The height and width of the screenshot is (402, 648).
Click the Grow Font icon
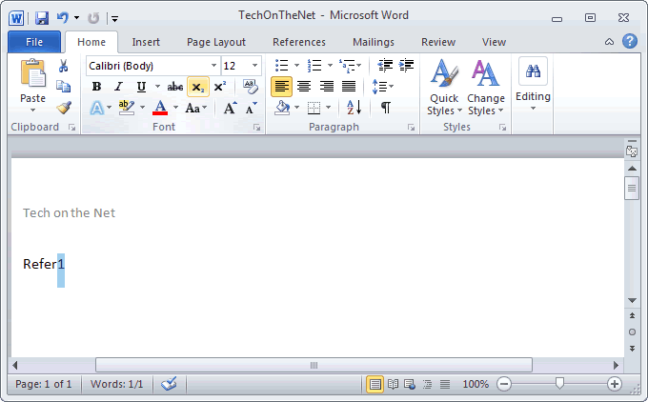point(230,108)
